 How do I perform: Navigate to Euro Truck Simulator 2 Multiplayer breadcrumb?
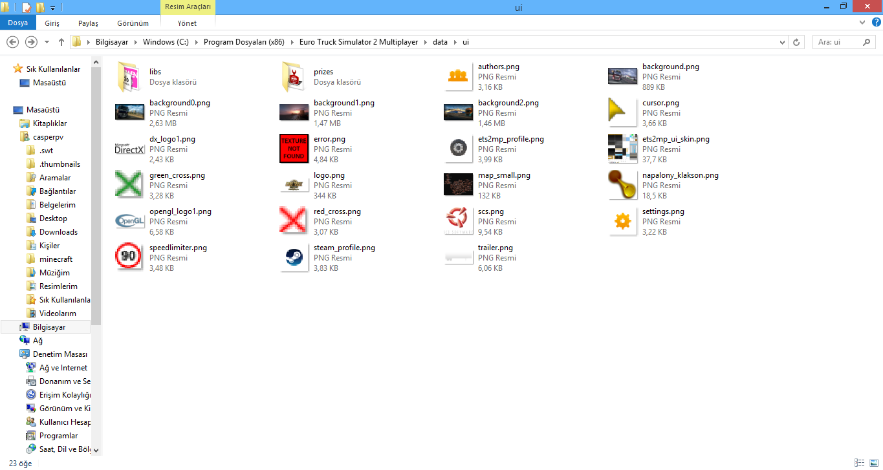(358, 42)
